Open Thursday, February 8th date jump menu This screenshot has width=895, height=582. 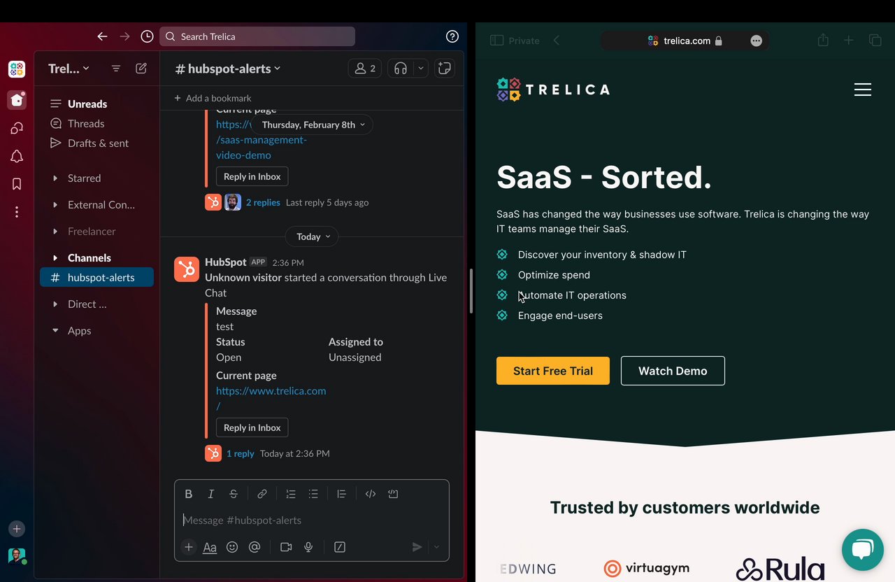point(313,125)
